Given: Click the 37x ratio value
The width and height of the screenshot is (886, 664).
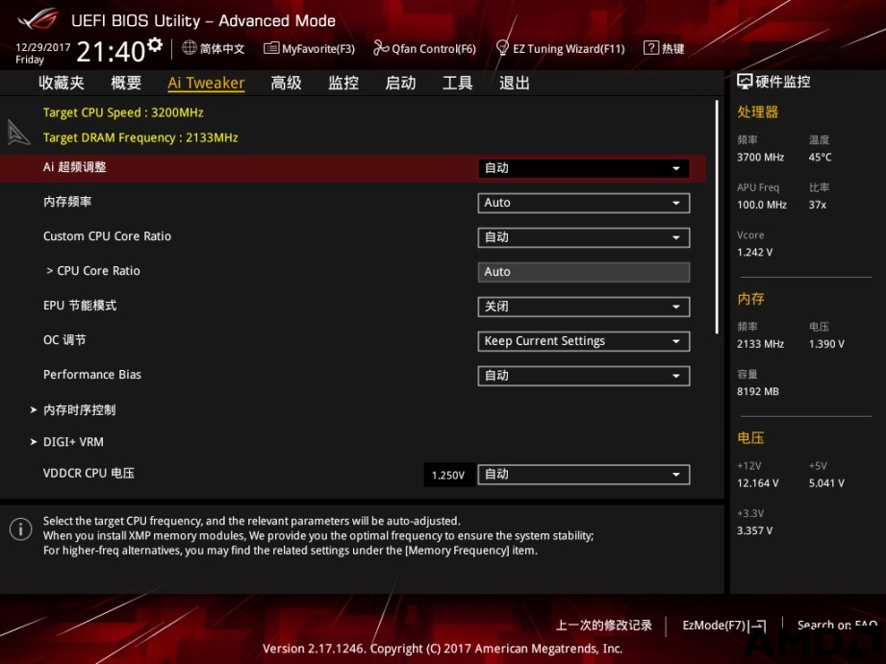Looking at the screenshot, I should coord(818,205).
